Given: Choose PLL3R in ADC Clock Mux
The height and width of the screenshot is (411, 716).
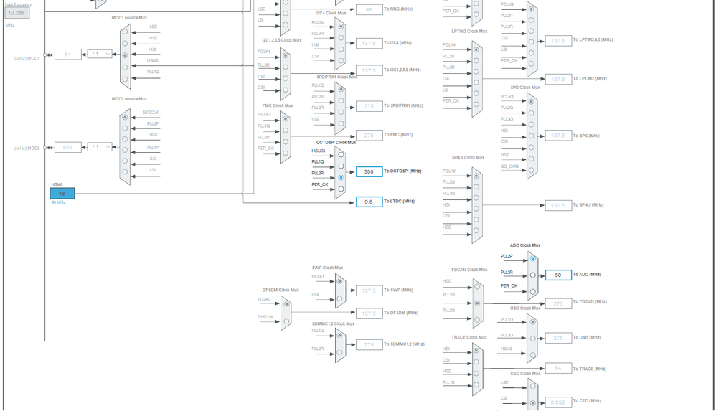Looking at the screenshot, I should coord(532,275).
